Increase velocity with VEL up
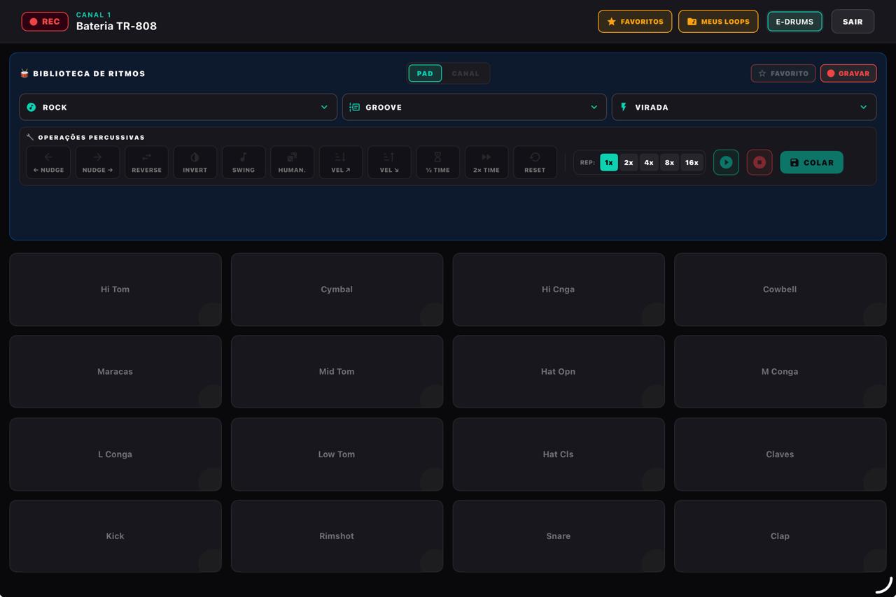Image resolution: width=896 pixels, height=597 pixels. pyautogui.click(x=341, y=162)
